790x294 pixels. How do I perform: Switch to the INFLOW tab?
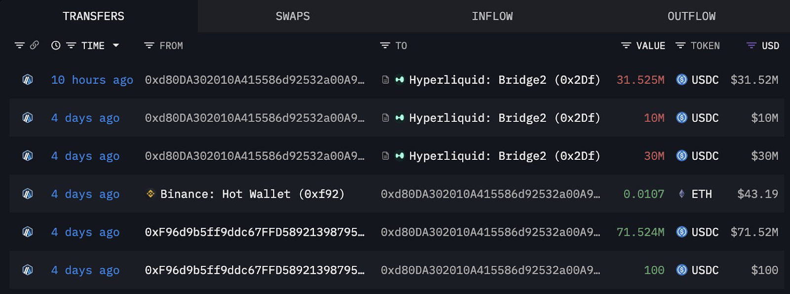click(492, 16)
